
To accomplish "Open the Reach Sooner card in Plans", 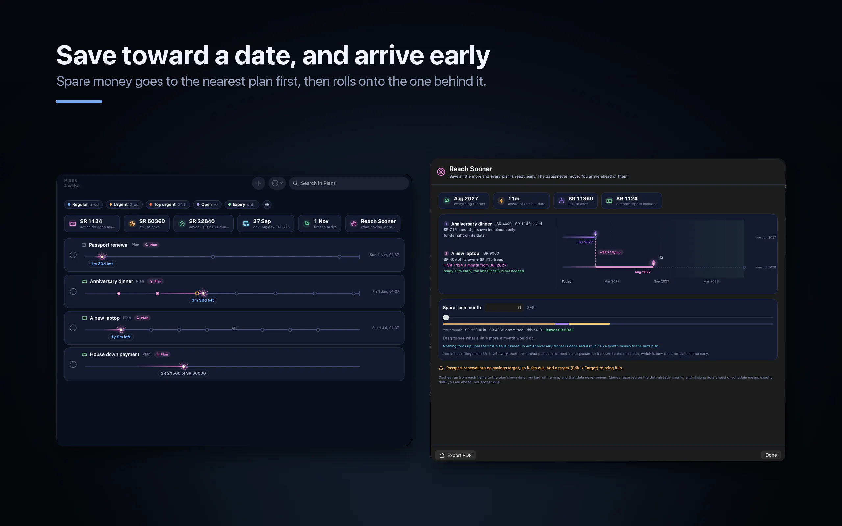I will point(373,223).
